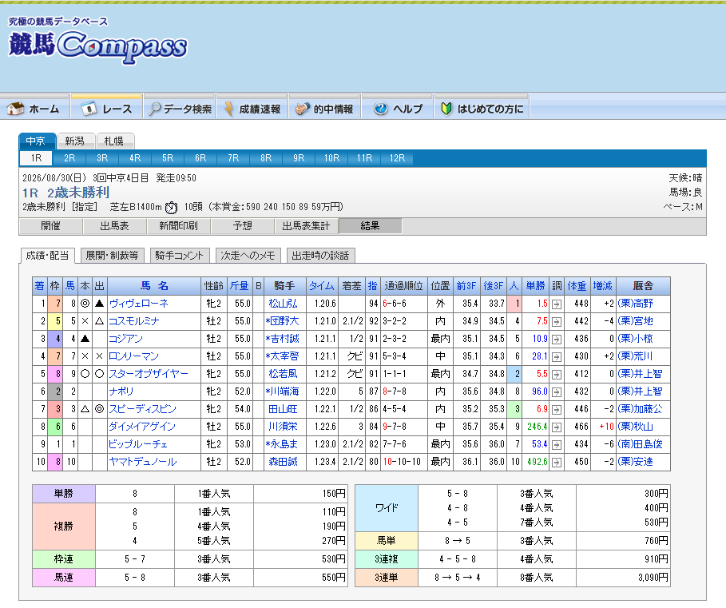Switch to the 札幌 racecourse tab
Image resolution: width=726 pixels, height=608 pixels.
coord(115,141)
